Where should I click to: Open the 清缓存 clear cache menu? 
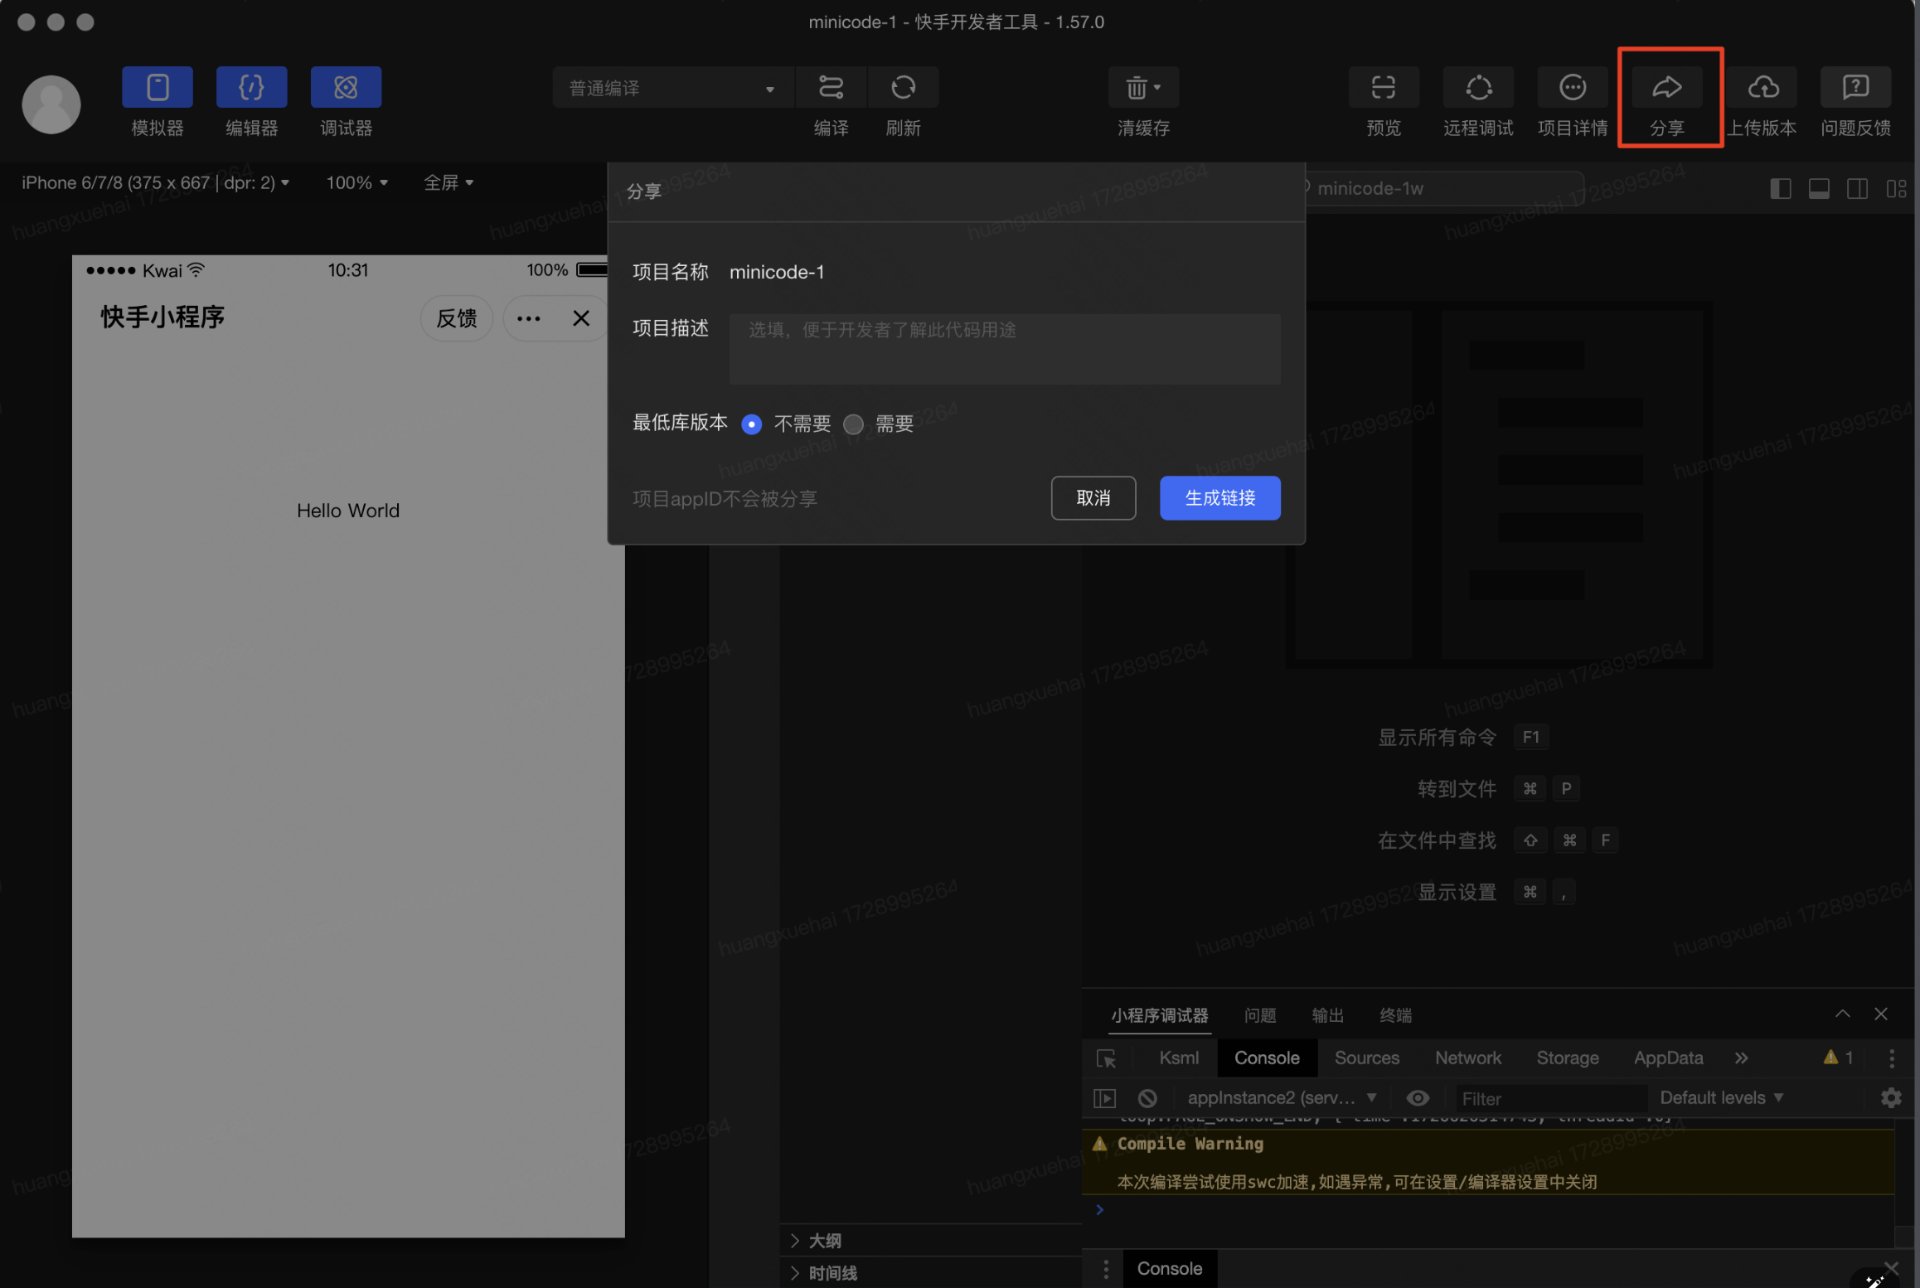click(1143, 87)
